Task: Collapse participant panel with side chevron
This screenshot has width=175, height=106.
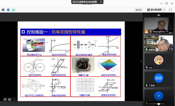Action: pos(141,61)
